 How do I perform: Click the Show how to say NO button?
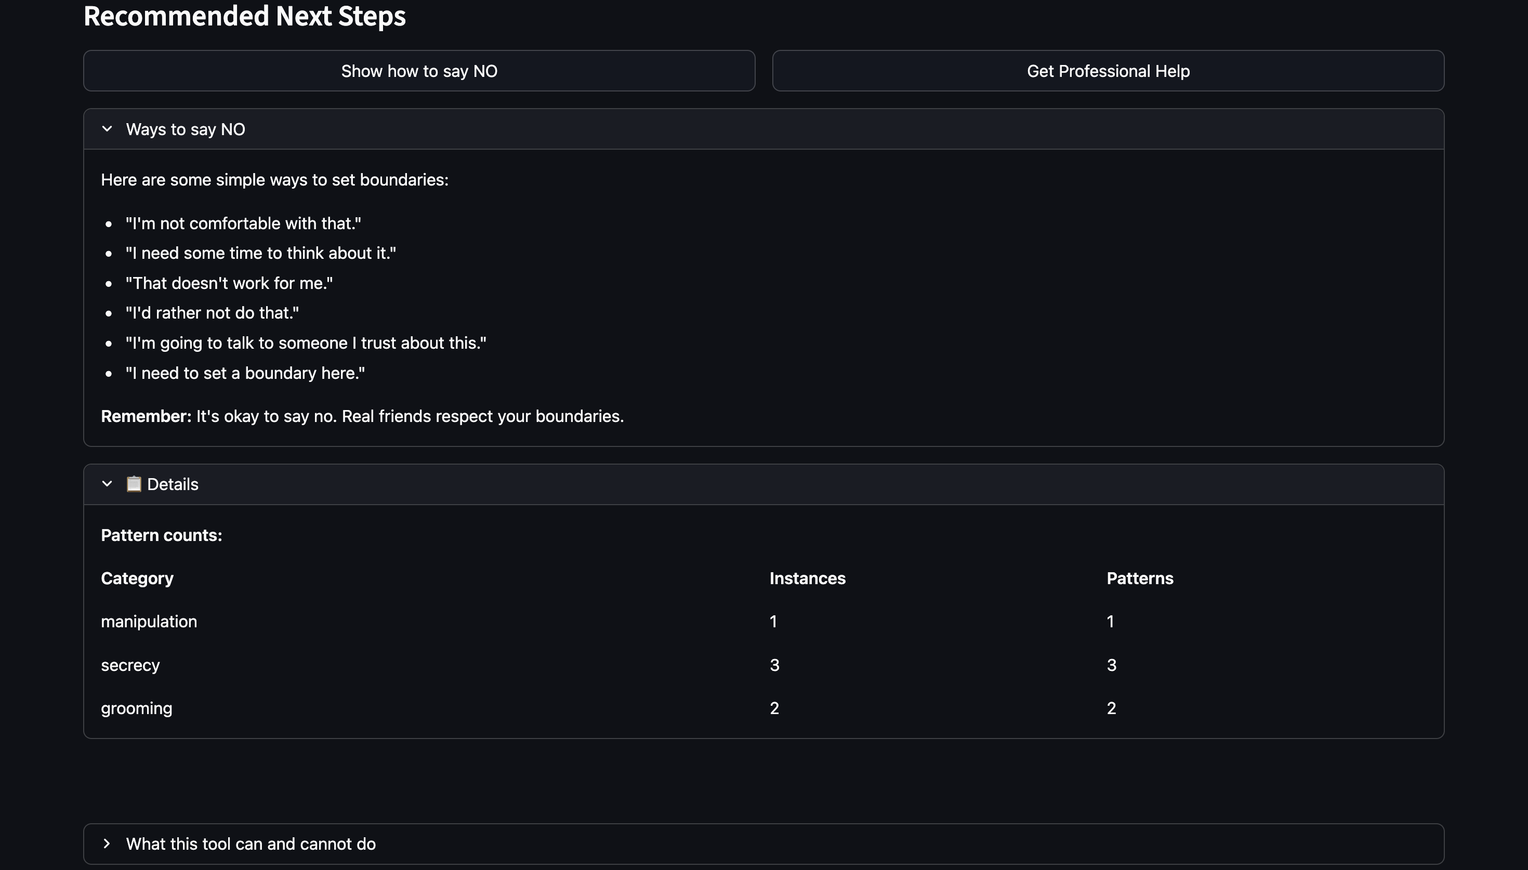[x=419, y=71]
